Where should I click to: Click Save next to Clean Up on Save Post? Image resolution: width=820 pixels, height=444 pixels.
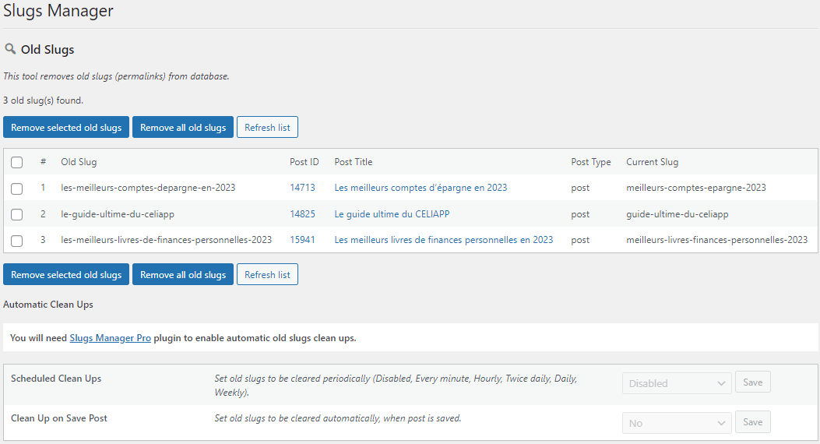[752, 422]
